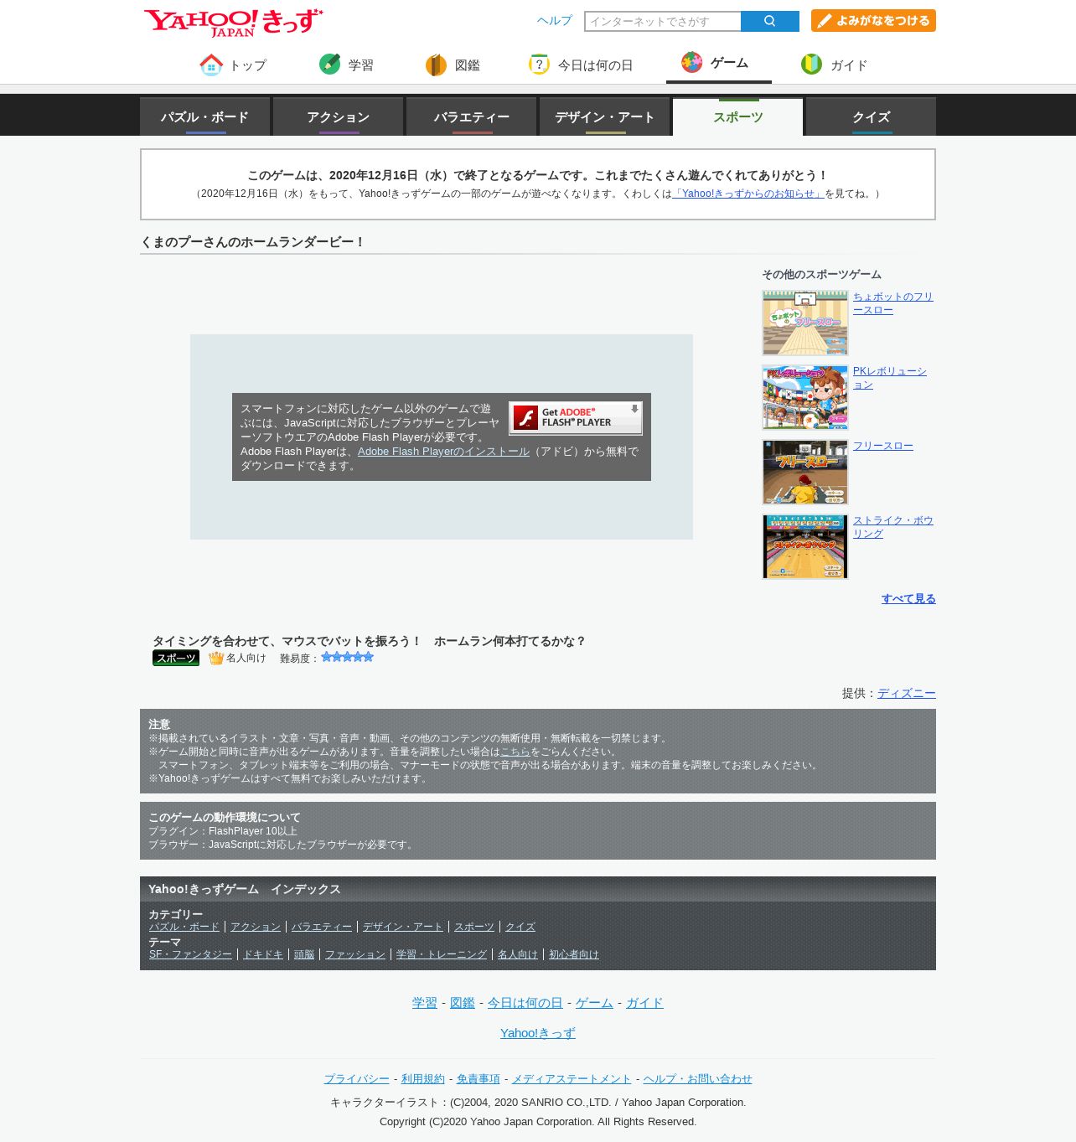1076x1142 pixels.
Task: Open the ちょボットのフリースロー text link
Action: point(892,303)
